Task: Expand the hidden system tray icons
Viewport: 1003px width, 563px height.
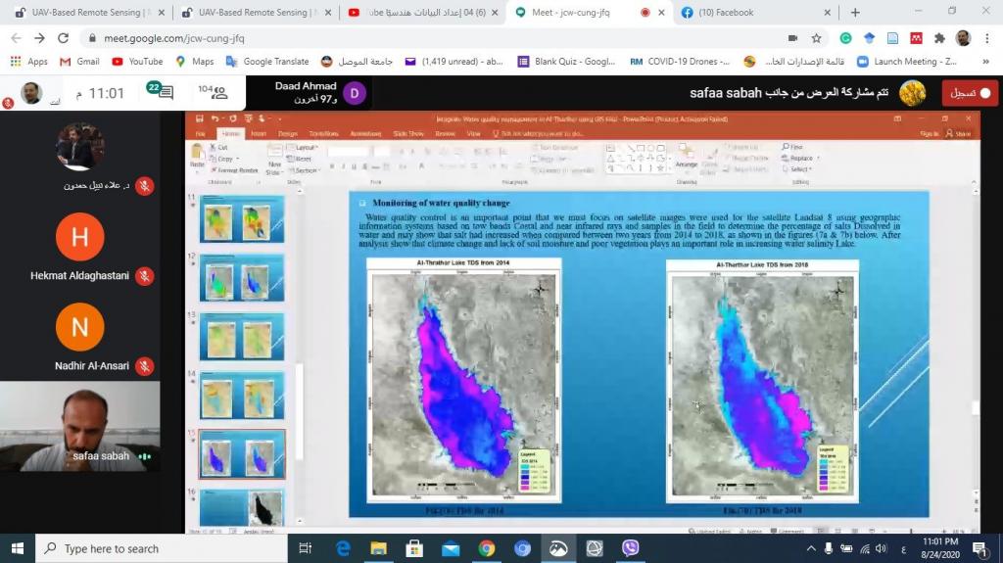Action: (x=811, y=548)
